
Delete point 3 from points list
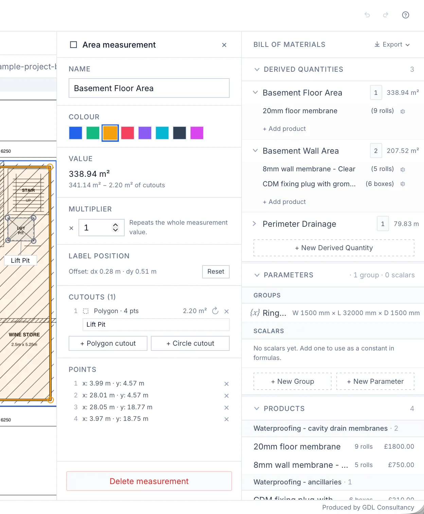coord(227,408)
